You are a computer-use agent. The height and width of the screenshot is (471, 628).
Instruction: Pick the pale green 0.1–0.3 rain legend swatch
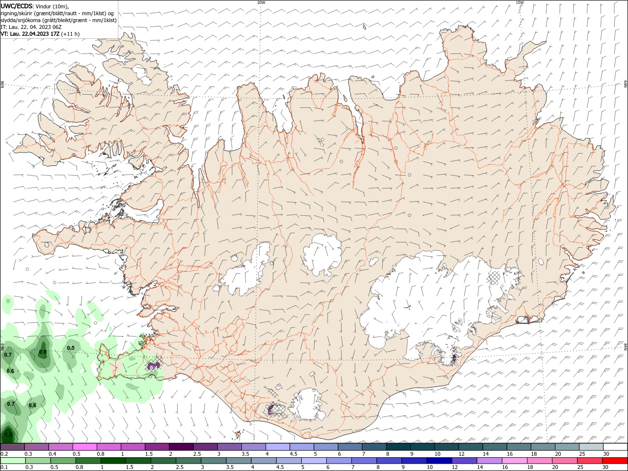pyautogui.click(x=13, y=461)
